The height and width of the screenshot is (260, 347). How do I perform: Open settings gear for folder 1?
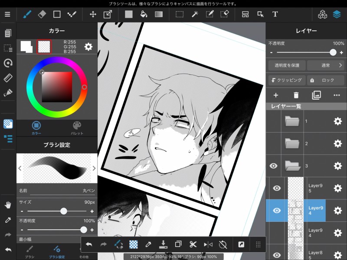point(338,121)
